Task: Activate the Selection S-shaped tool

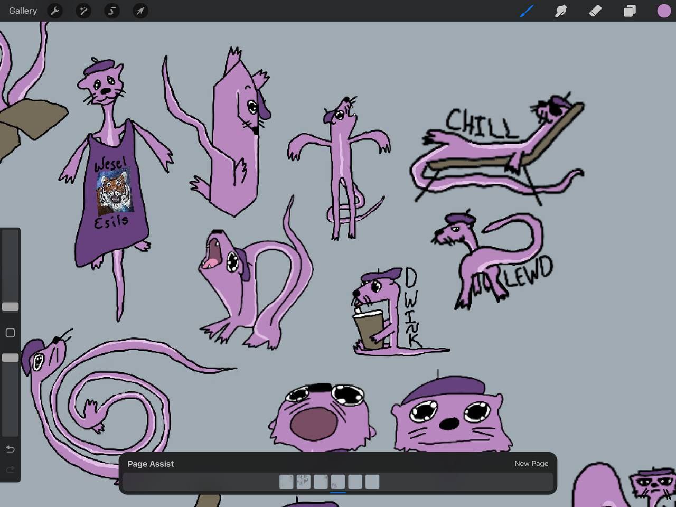Action: click(112, 11)
